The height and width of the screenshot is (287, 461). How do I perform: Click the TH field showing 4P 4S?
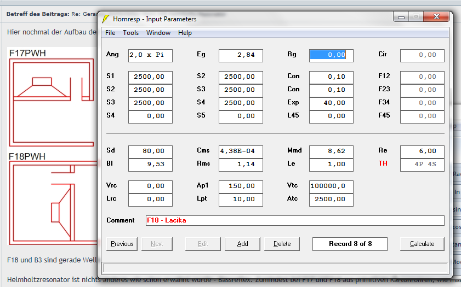422,165
